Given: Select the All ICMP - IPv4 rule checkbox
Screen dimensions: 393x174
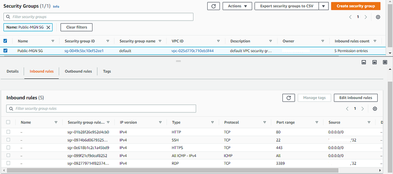Looking at the screenshot, I should [8, 155].
